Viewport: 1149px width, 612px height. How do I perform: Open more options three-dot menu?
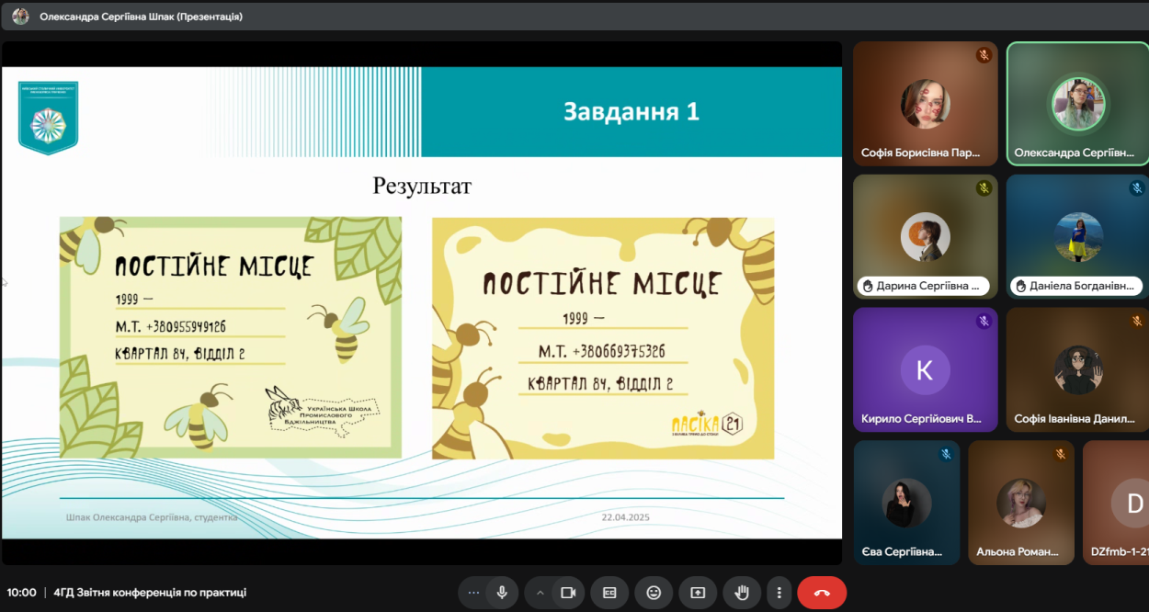pos(779,593)
